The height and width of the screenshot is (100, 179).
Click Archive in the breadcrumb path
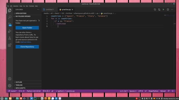[x=69, y=13]
